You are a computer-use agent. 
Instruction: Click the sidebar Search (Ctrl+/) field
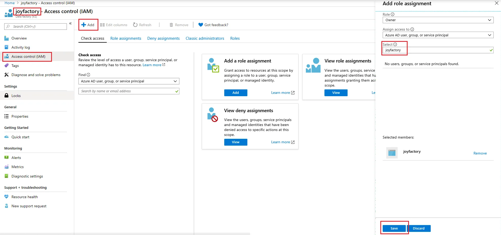coord(36,27)
